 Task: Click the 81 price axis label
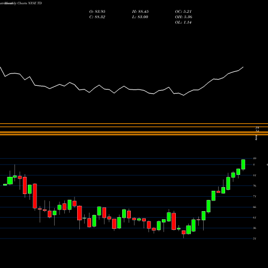click(255, 175)
